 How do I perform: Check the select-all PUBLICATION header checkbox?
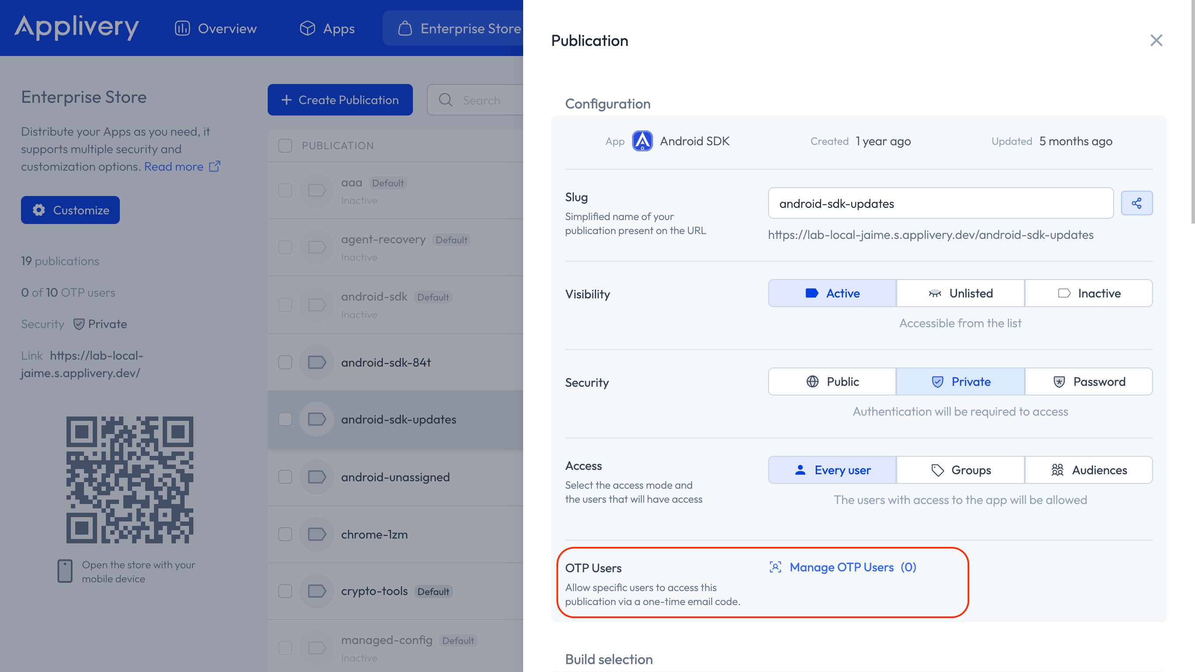coord(285,146)
